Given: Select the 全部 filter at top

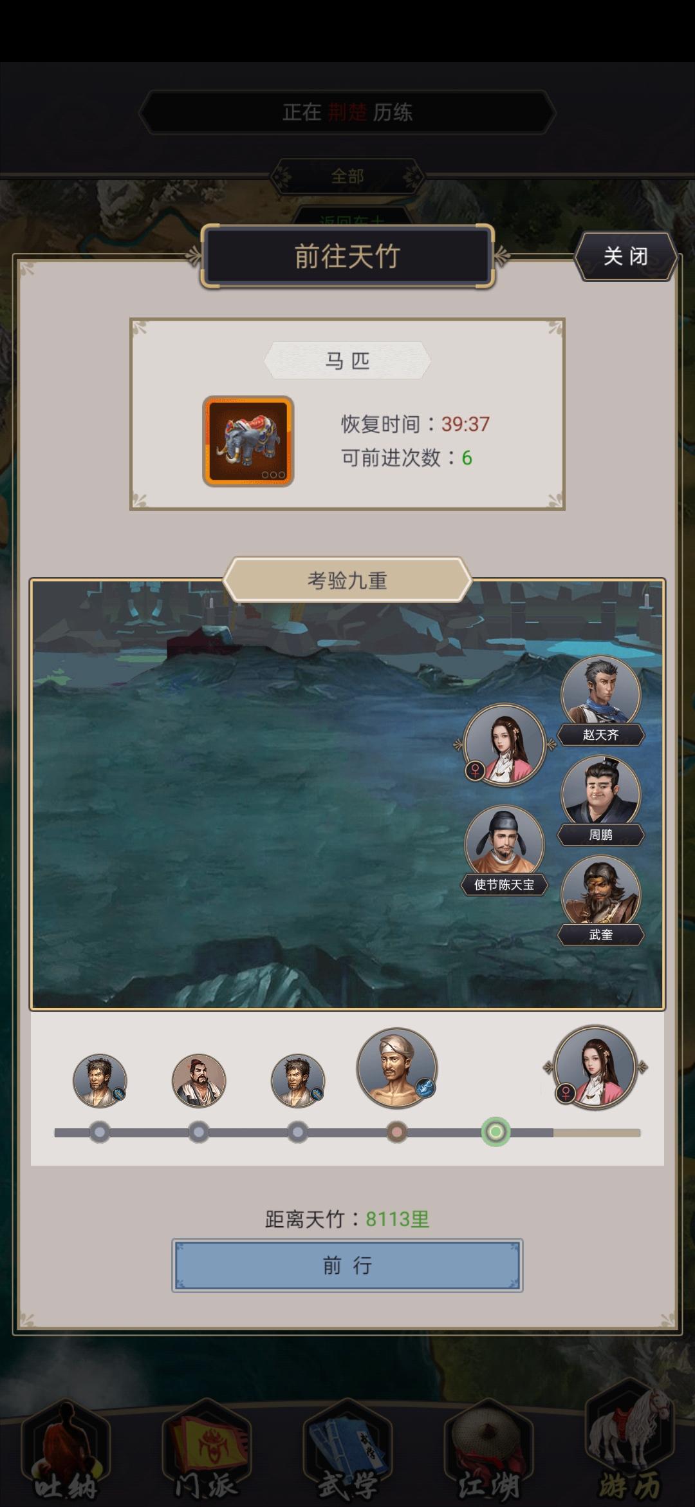Looking at the screenshot, I should [x=347, y=176].
